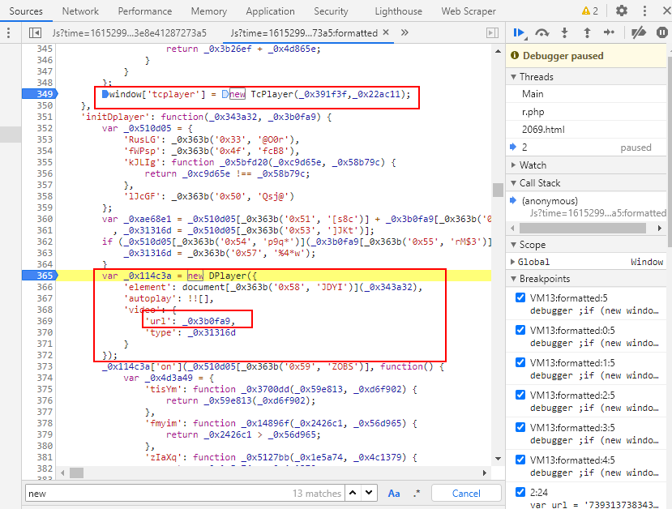Click the Step over next function call icon
This screenshot has width=672, height=509.
542,32
